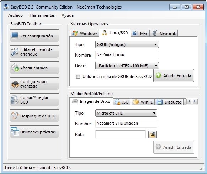Minimize the EasyBCD window
Image resolution: width=207 pixels, height=174 pixels.
click(x=175, y=7)
